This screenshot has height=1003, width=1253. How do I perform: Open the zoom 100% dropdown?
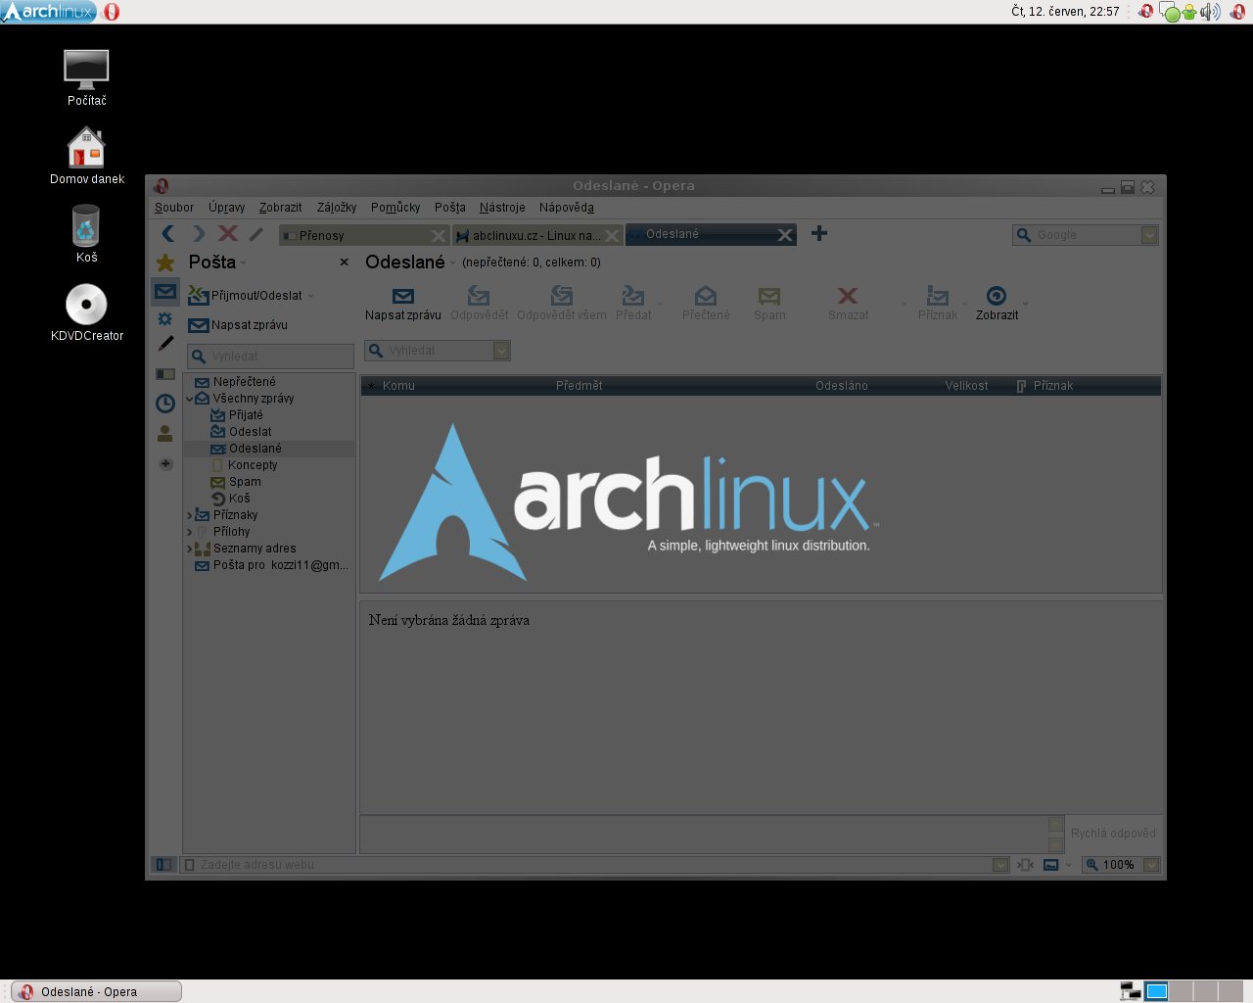point(1151,865)
